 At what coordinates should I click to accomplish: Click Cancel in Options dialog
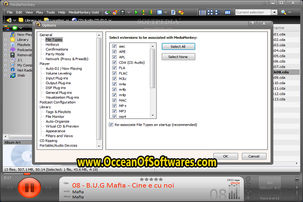[x=254, y=156]
